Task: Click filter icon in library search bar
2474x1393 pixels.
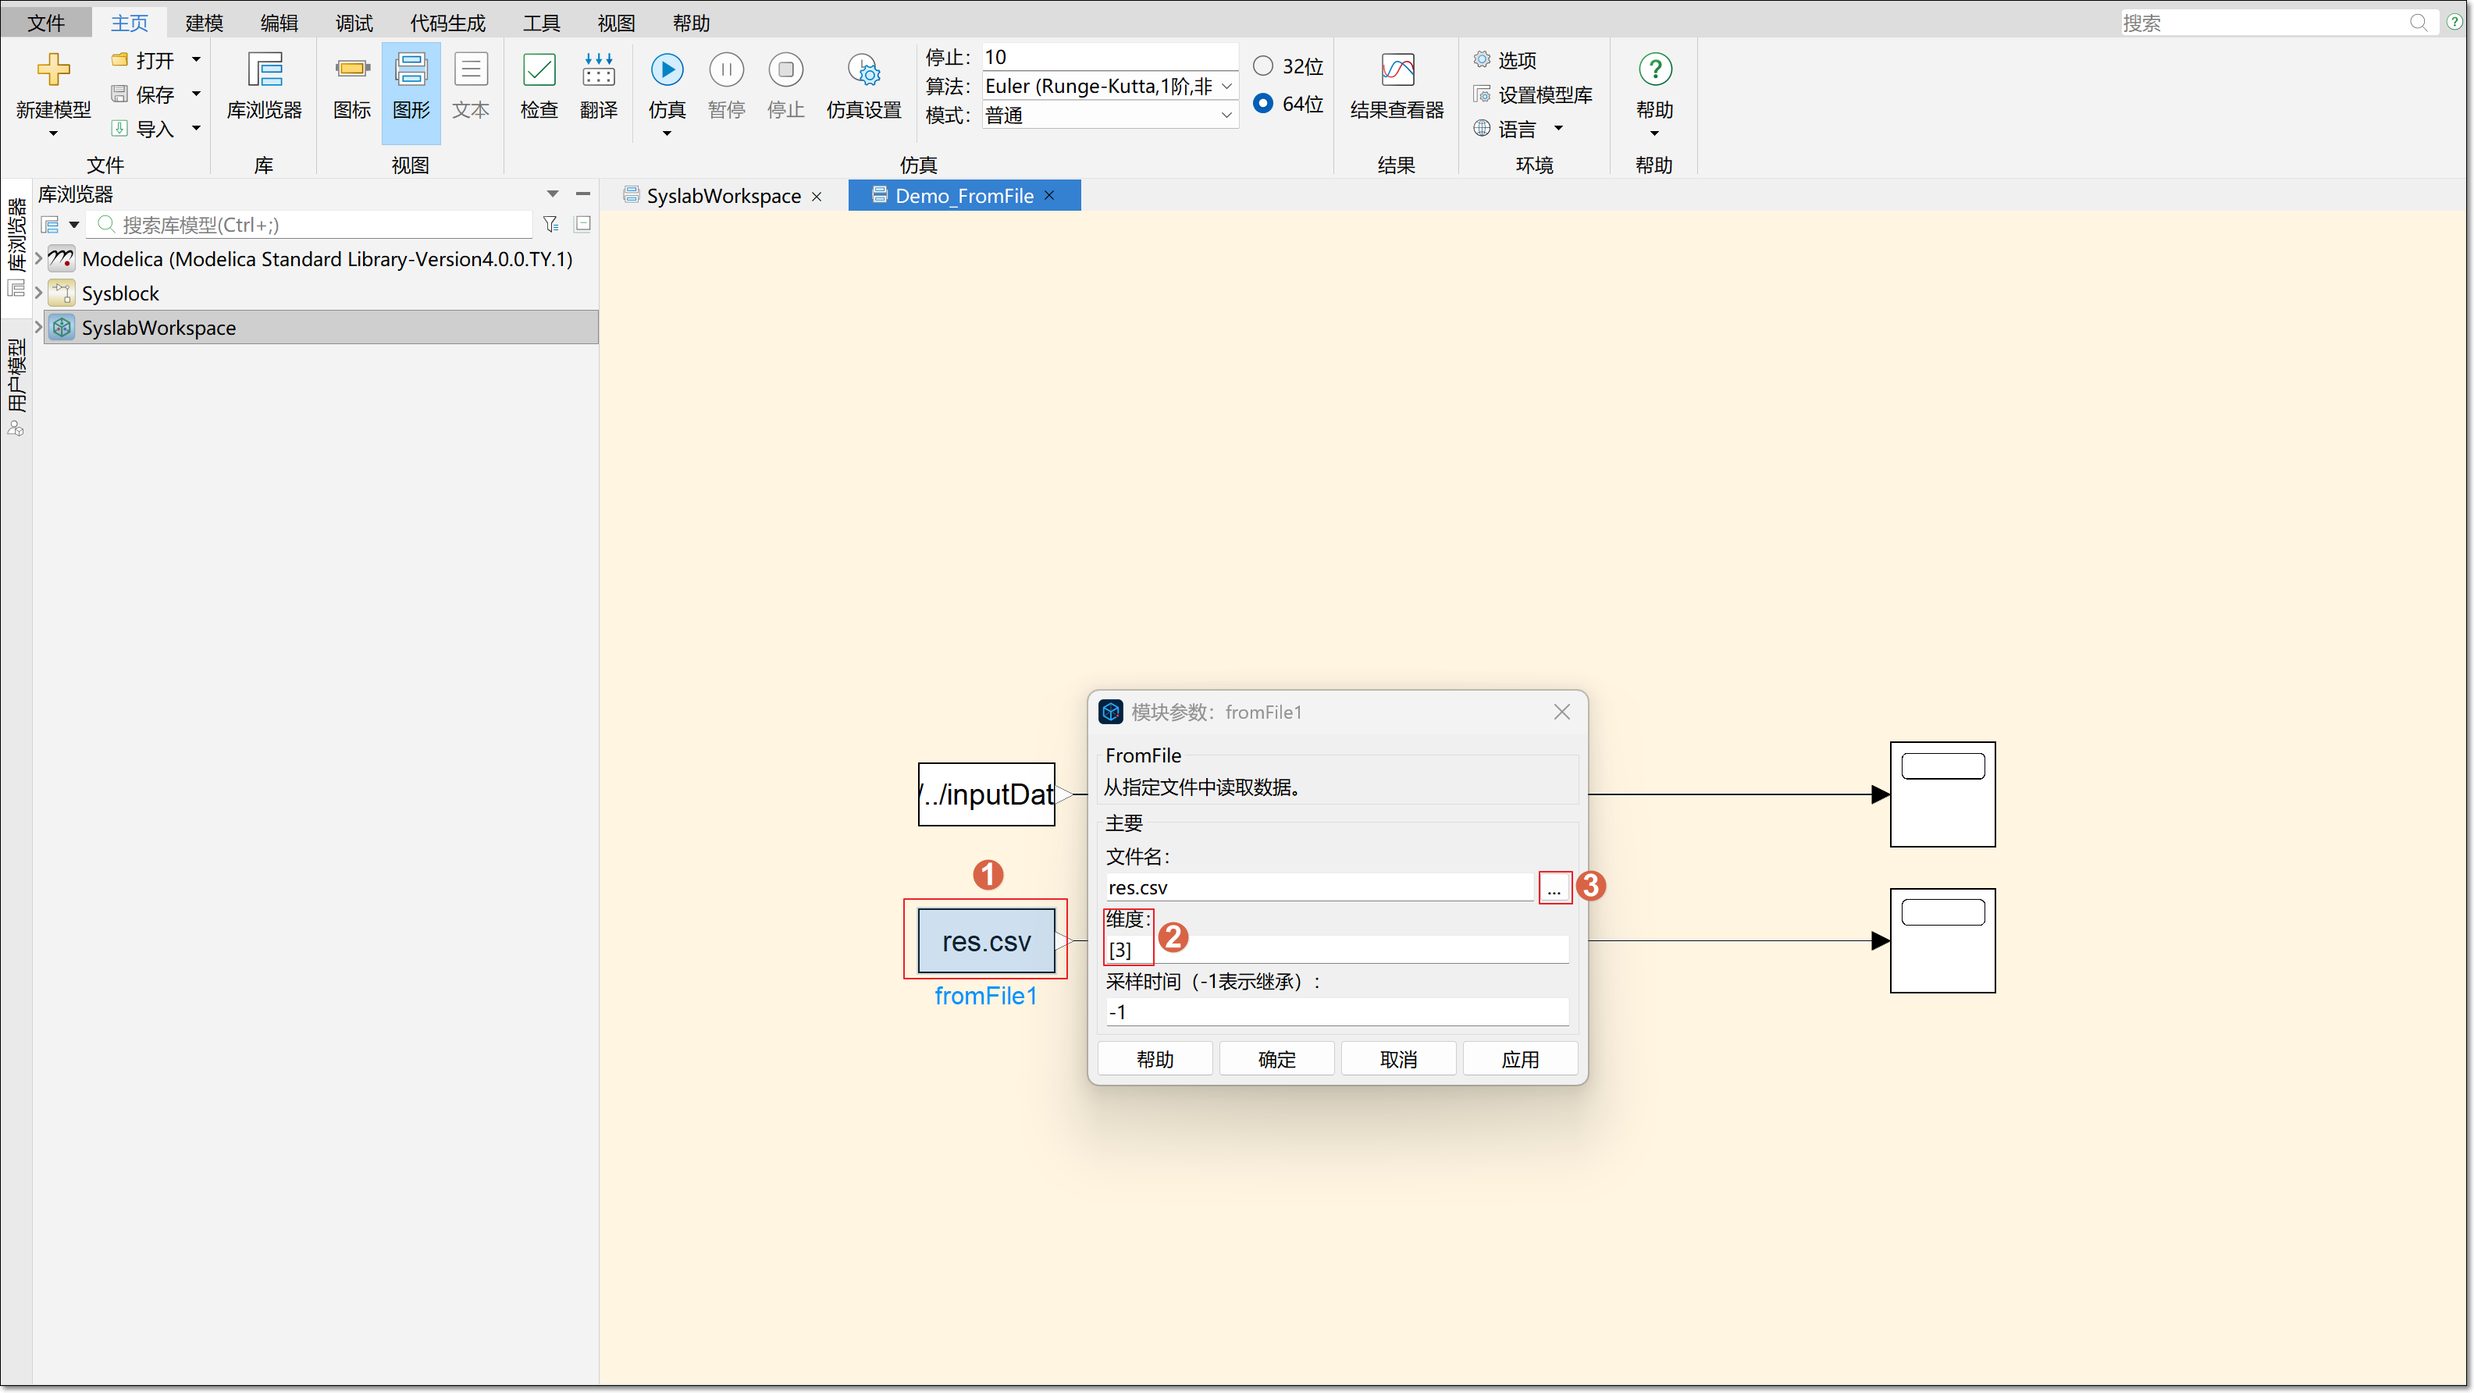Action: [550, 225]
